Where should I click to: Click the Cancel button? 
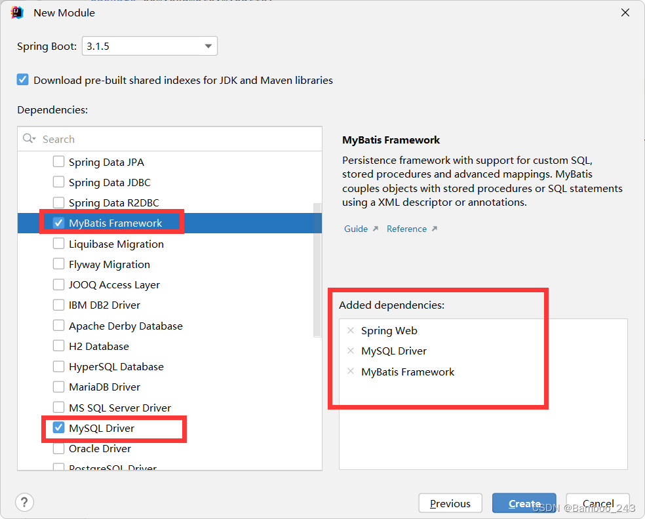(598, 503)
